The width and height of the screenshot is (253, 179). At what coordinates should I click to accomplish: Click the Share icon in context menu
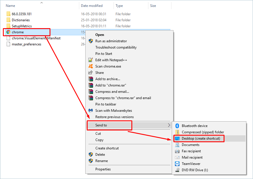[90, 73]
